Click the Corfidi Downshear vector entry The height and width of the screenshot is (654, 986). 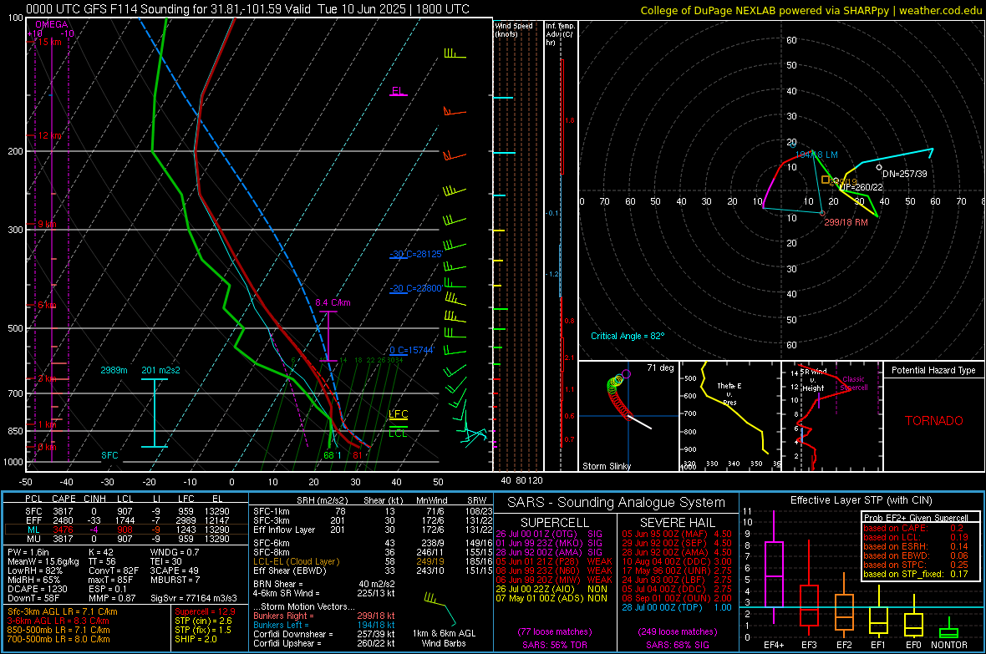(324, 634)
